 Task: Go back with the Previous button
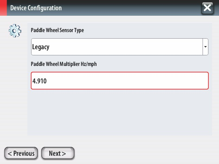coord(21,153)
